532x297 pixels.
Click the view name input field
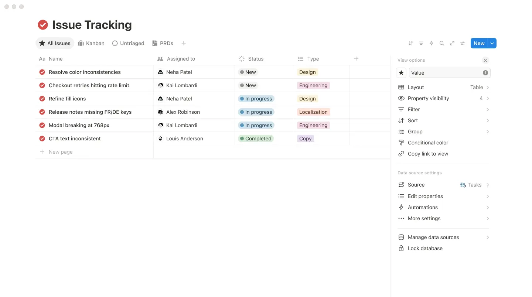point(445,73)
